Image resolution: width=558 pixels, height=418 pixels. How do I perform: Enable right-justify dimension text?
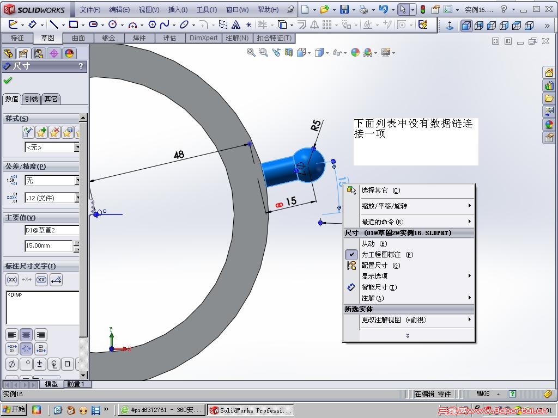(x=41, y=335)
